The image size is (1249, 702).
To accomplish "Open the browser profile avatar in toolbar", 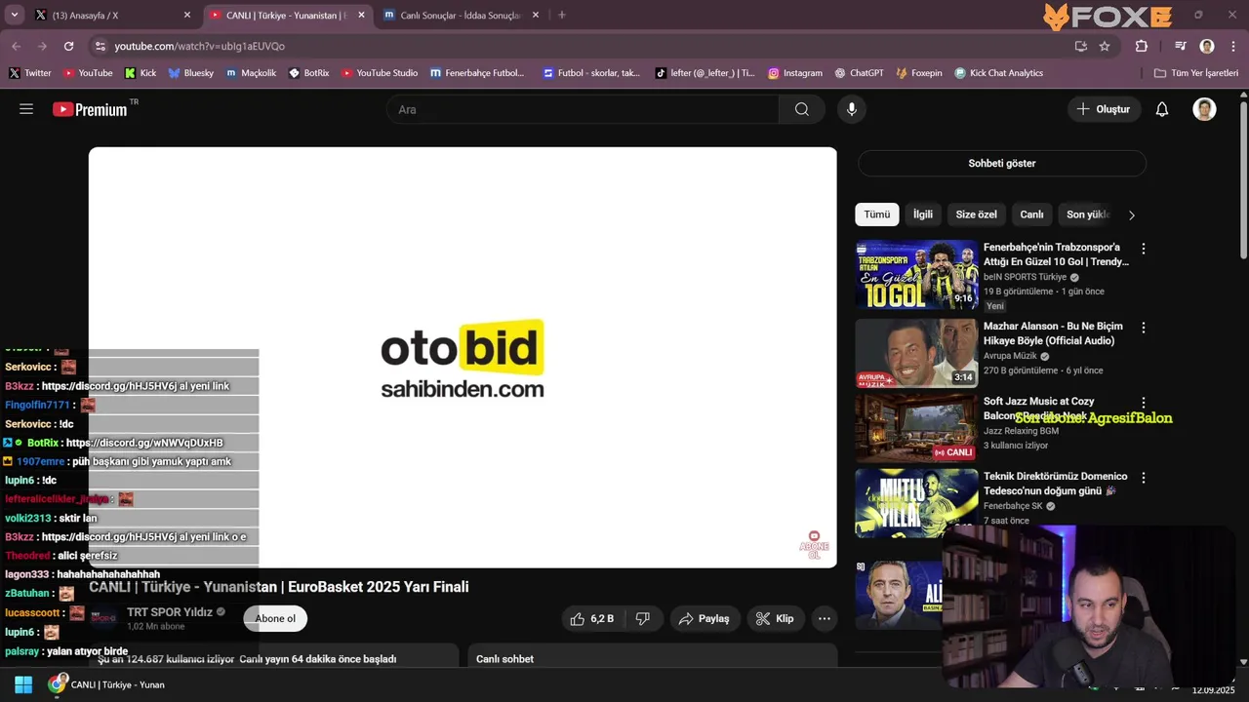I will point(1207,46).
